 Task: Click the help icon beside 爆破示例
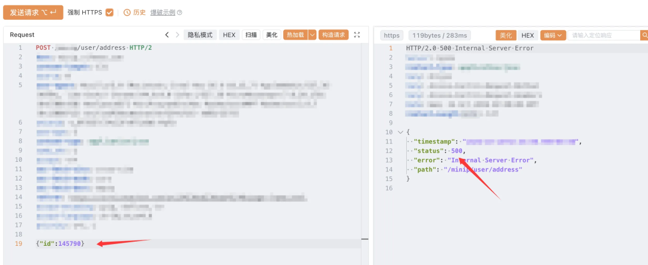pyautogui.click(x=179, y=13)
